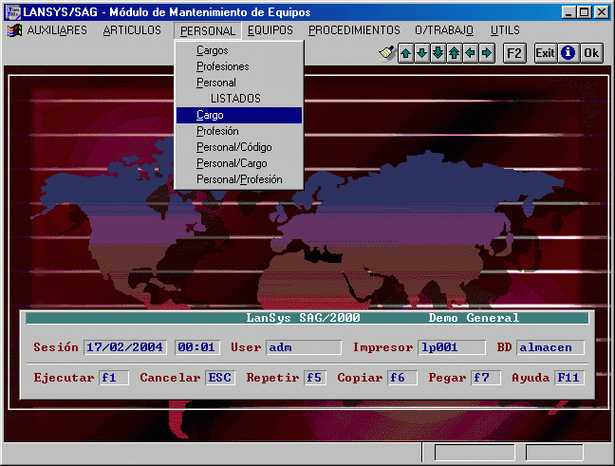Click the LISTADOS section heading

click(x=235, y=99)
